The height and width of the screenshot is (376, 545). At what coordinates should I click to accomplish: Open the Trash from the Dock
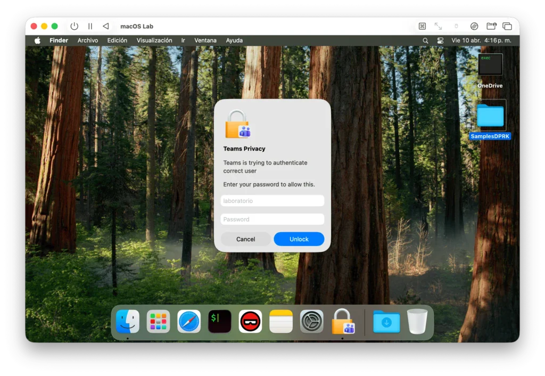418,322
